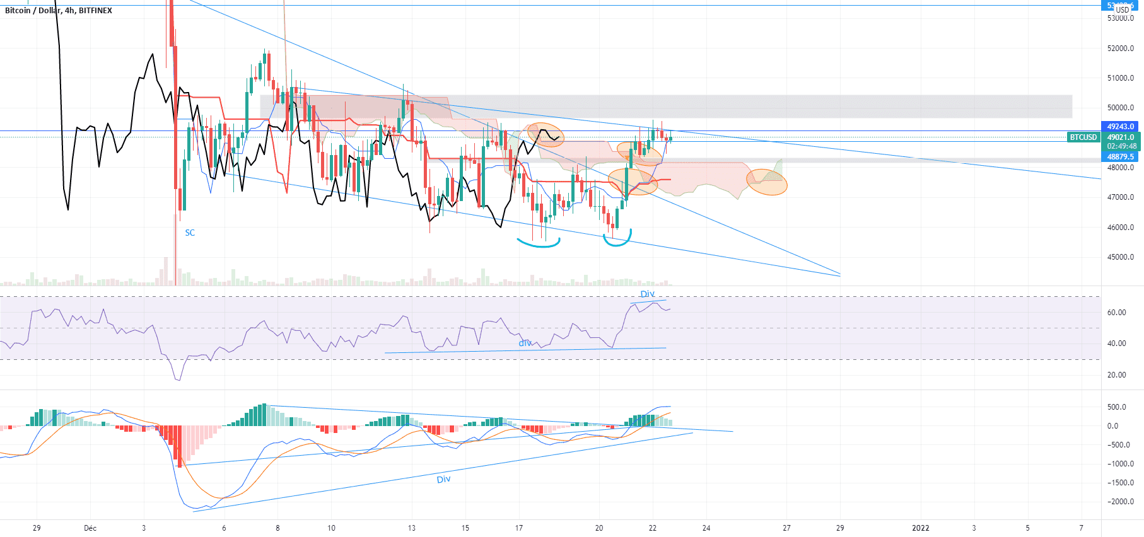
Task: Select the capitalized Div label in the RSI pane
Action: [x=648, y=294]
